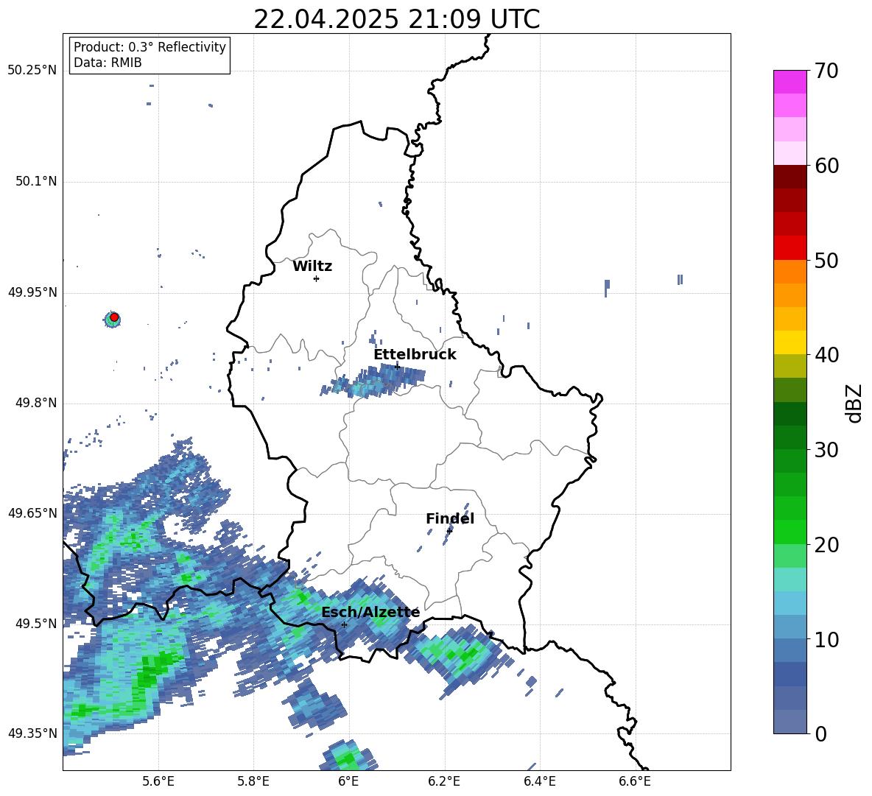Screen dimensions: 872x796
Task: Click the 49.8°N latitude label
Action: [35, 403]
